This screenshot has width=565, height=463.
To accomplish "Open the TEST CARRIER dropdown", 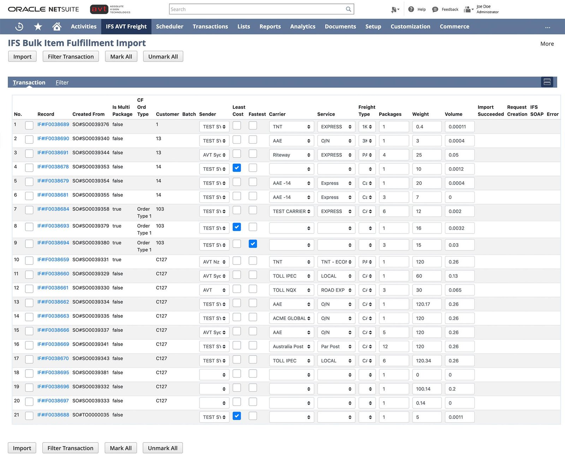I will [292, 211].
